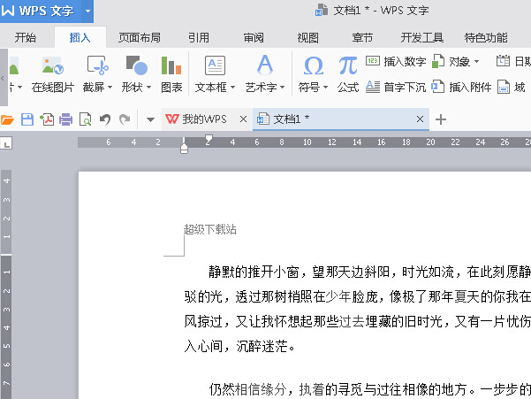Switch to the 开始 tab
The image size is (531, 399).
[x=26, y=37]
